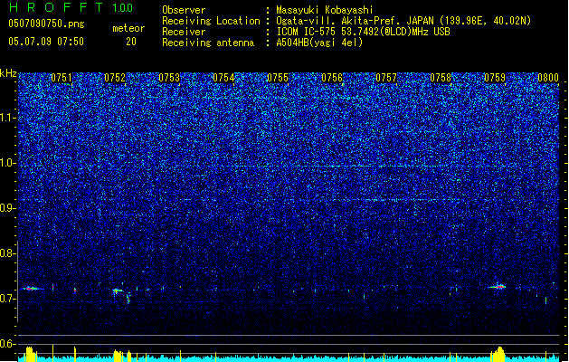Click receiver text ICOM IC-575 53.7492 MHz
The image size is (569, 362).
pyautogui.click(x=364, y=32)
